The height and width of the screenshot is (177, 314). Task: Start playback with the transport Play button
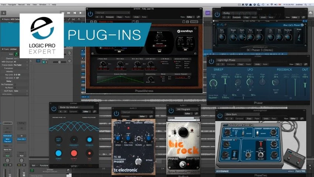(x=81, y=13)
